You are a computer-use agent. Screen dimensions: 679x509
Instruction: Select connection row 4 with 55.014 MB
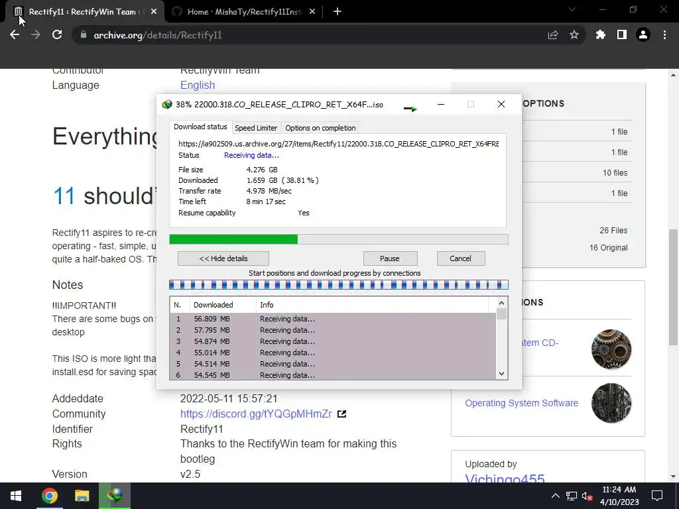[x=333, y=353]
